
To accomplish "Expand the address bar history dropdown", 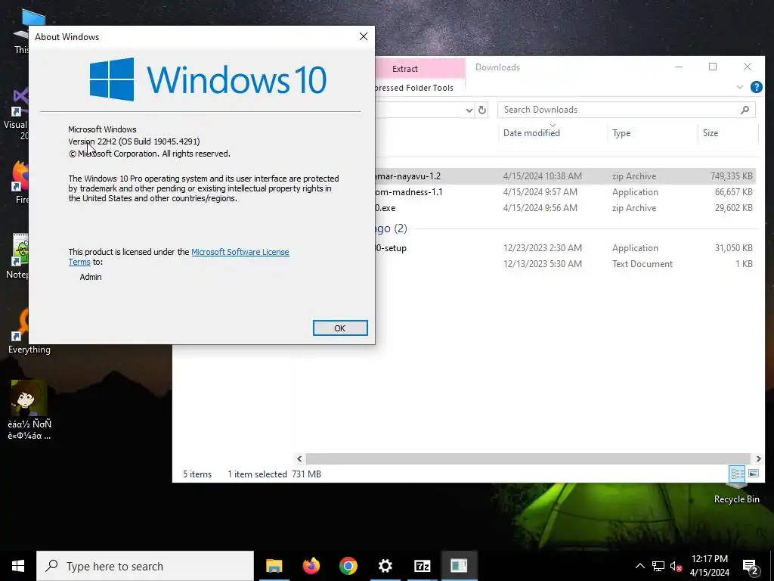I will [x=469, y=110].
